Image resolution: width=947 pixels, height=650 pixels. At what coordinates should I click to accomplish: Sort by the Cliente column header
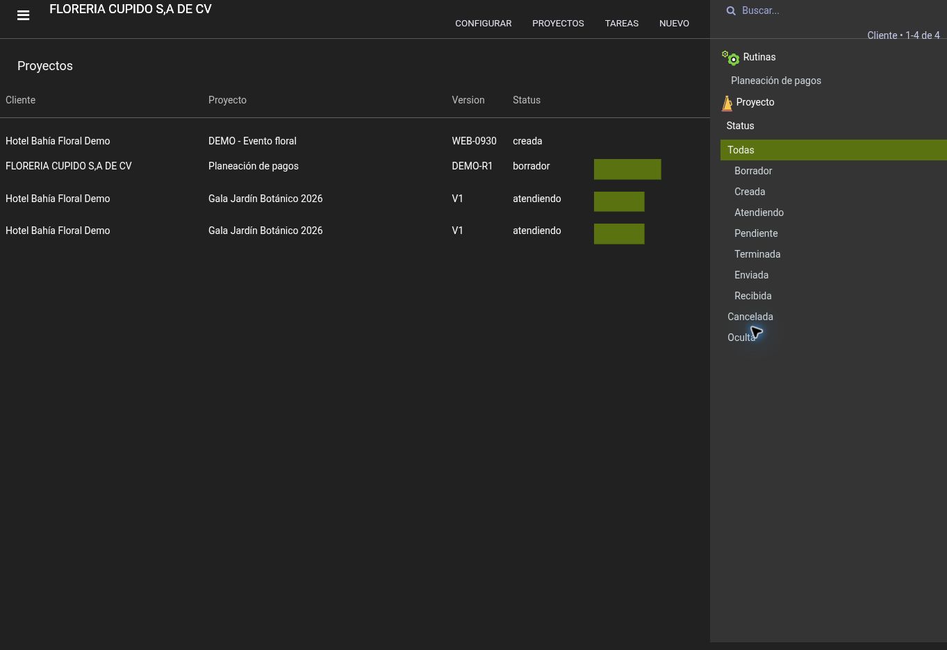pos(20,100)
